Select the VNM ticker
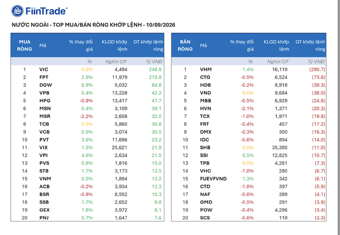Screen dimensions: 340x235 [45, 179]
